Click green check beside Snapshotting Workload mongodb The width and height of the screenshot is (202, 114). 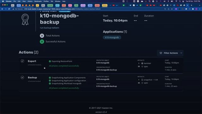point(50,84)
